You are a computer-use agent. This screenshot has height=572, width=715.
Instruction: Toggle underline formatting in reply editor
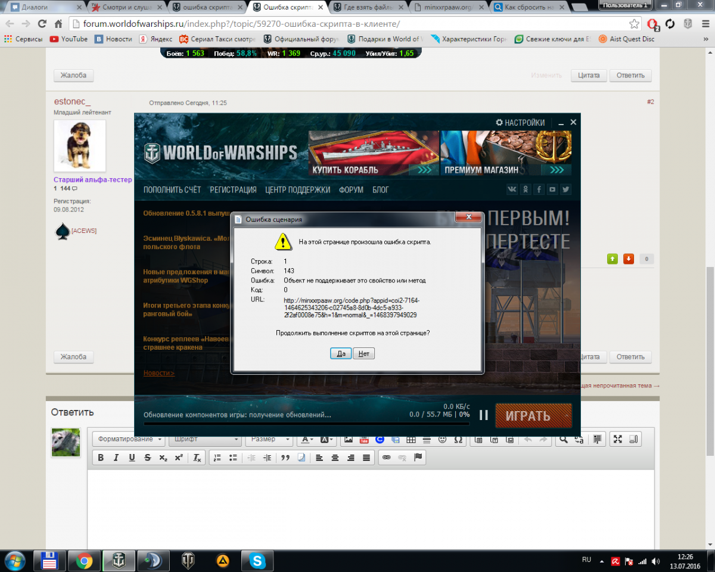click(132, 458)
